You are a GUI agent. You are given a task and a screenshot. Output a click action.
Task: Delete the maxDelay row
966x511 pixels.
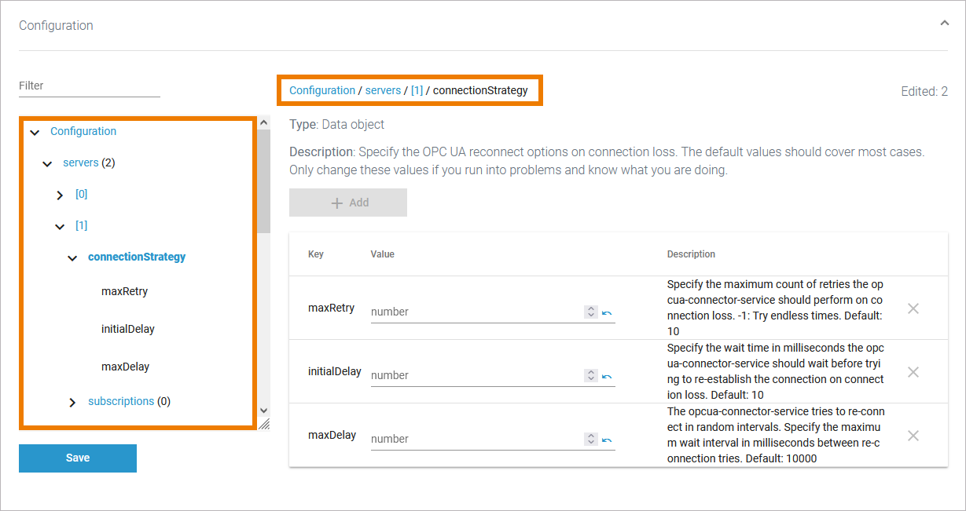point(913,436)
